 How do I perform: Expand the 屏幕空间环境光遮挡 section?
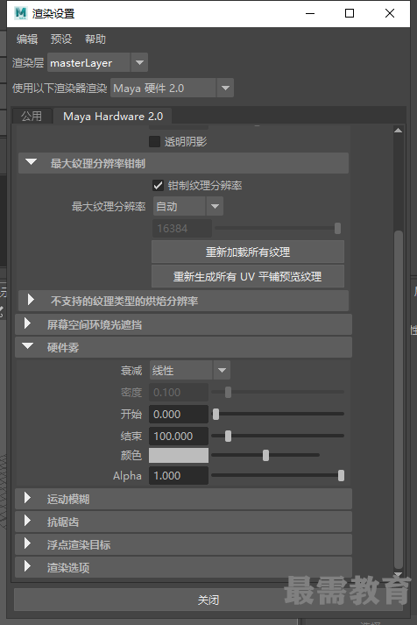click(183, 324)
